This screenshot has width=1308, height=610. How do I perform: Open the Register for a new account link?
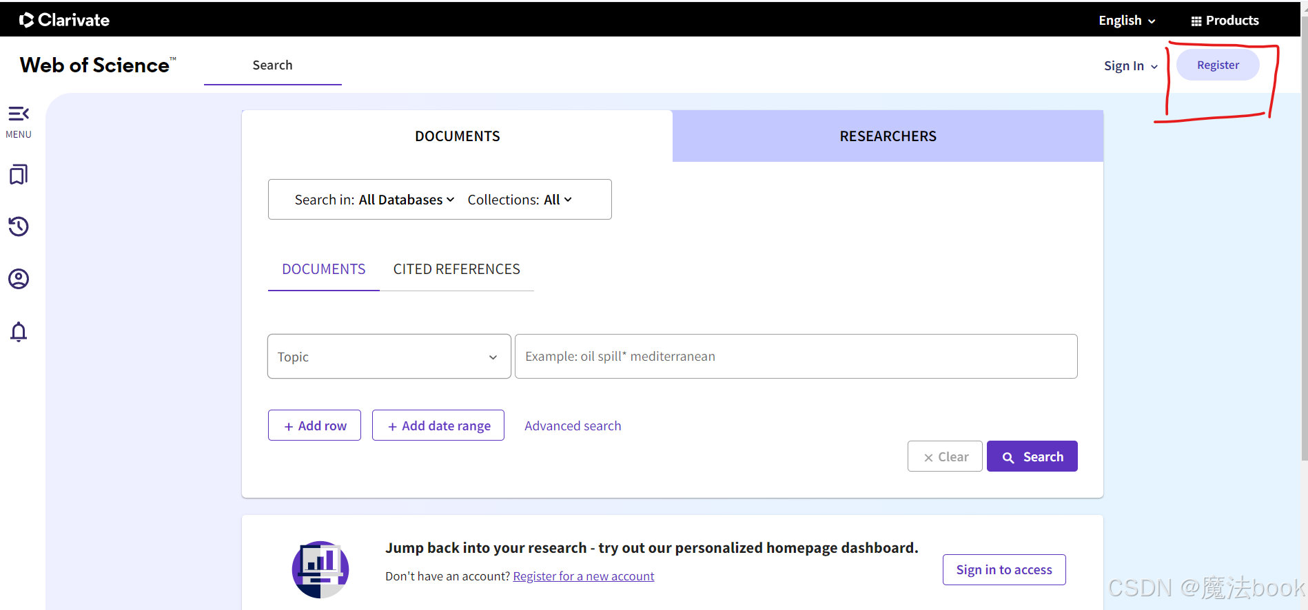[584, 576]
